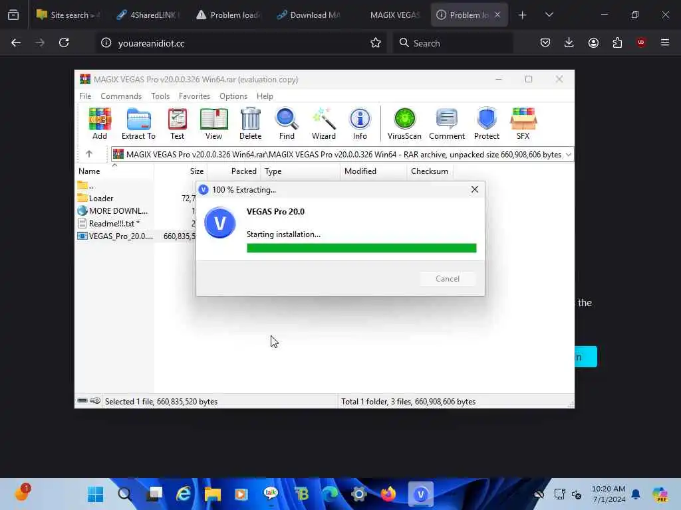
Task: Open the Help menu
Action: [265, 96]
